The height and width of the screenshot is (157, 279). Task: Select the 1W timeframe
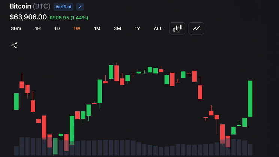(x=77, y=28)
